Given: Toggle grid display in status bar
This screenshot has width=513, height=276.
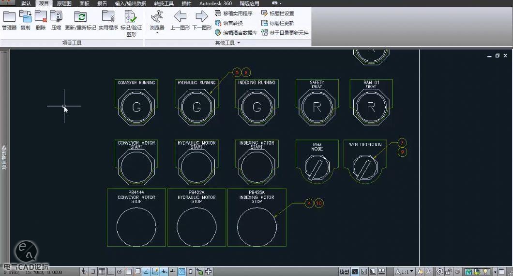Looking at the screenshot, I should (101, 272).
